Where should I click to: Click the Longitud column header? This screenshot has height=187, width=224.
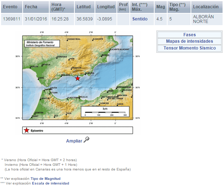pyautogui.click(x=106, y=7)
